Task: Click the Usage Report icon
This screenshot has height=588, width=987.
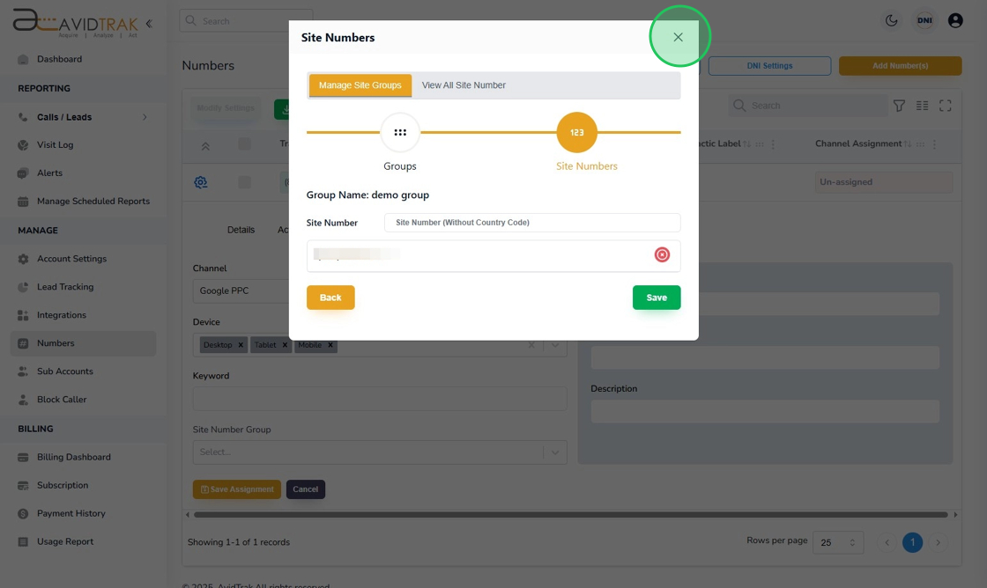Action: (x=23, y=542)
